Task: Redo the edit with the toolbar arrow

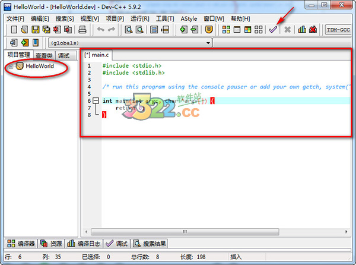Action: (112, 29)
